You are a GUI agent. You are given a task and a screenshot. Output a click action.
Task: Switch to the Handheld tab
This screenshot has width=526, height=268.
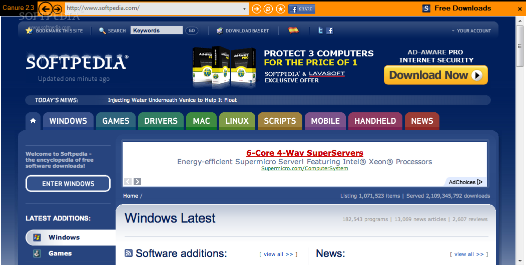point(375,121)
